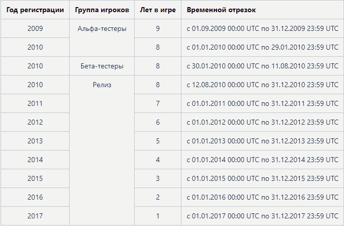Click the 'Группа игроков' column header
The height and width of the screenshot is (226, 344).
point(102,10)
